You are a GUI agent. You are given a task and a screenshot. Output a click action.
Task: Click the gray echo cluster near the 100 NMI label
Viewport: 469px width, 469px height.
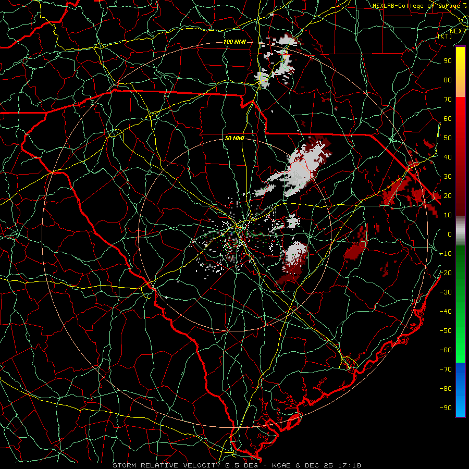[x=277, y=61]
